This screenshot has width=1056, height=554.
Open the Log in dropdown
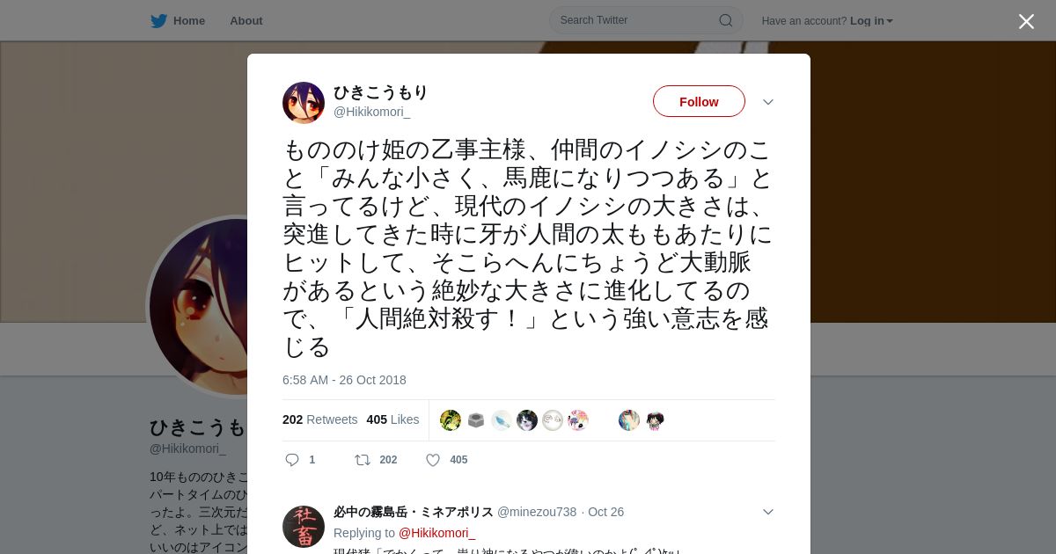pyautogui.click(x=871, y=21)
